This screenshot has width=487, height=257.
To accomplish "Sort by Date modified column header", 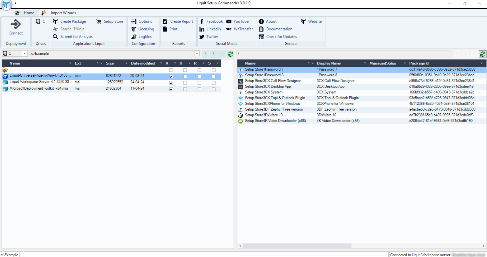I will [x=143, y=63].
